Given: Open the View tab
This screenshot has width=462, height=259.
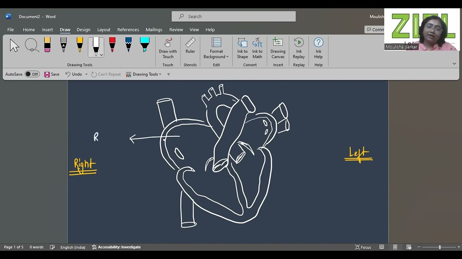Looking at the screenshot, I should pos(194,29).
